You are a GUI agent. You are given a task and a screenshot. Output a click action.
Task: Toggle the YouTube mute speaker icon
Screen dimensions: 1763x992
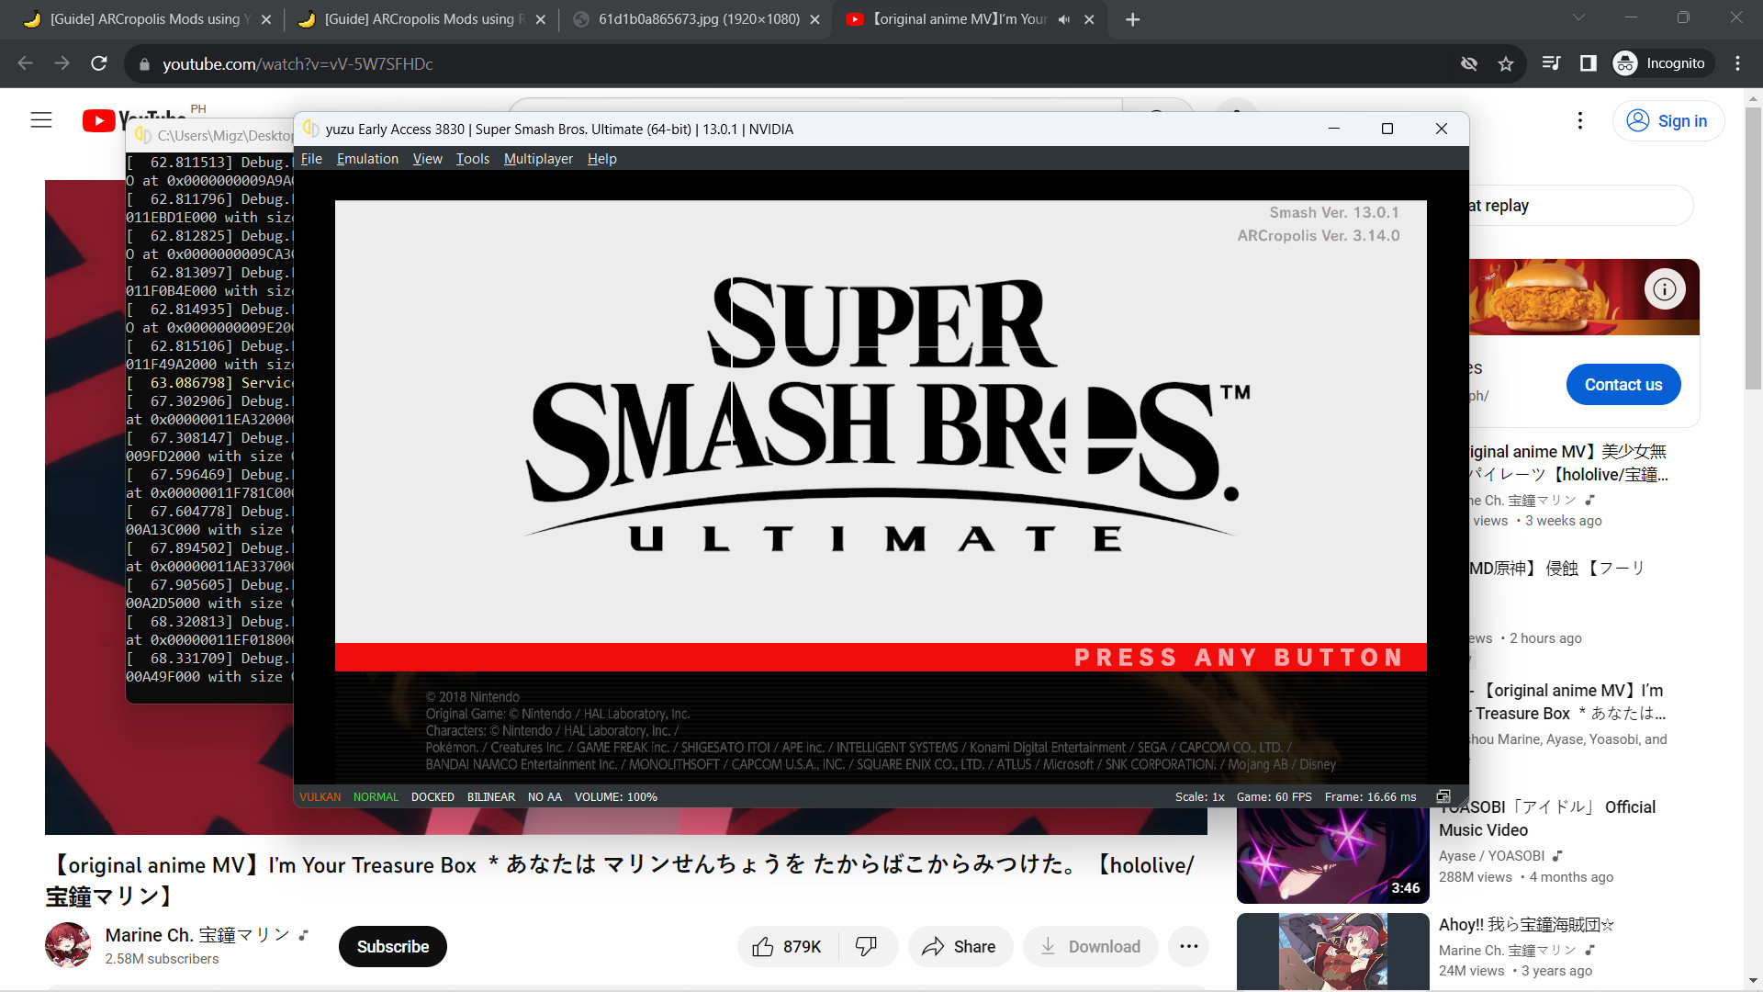coord(1060,18)
